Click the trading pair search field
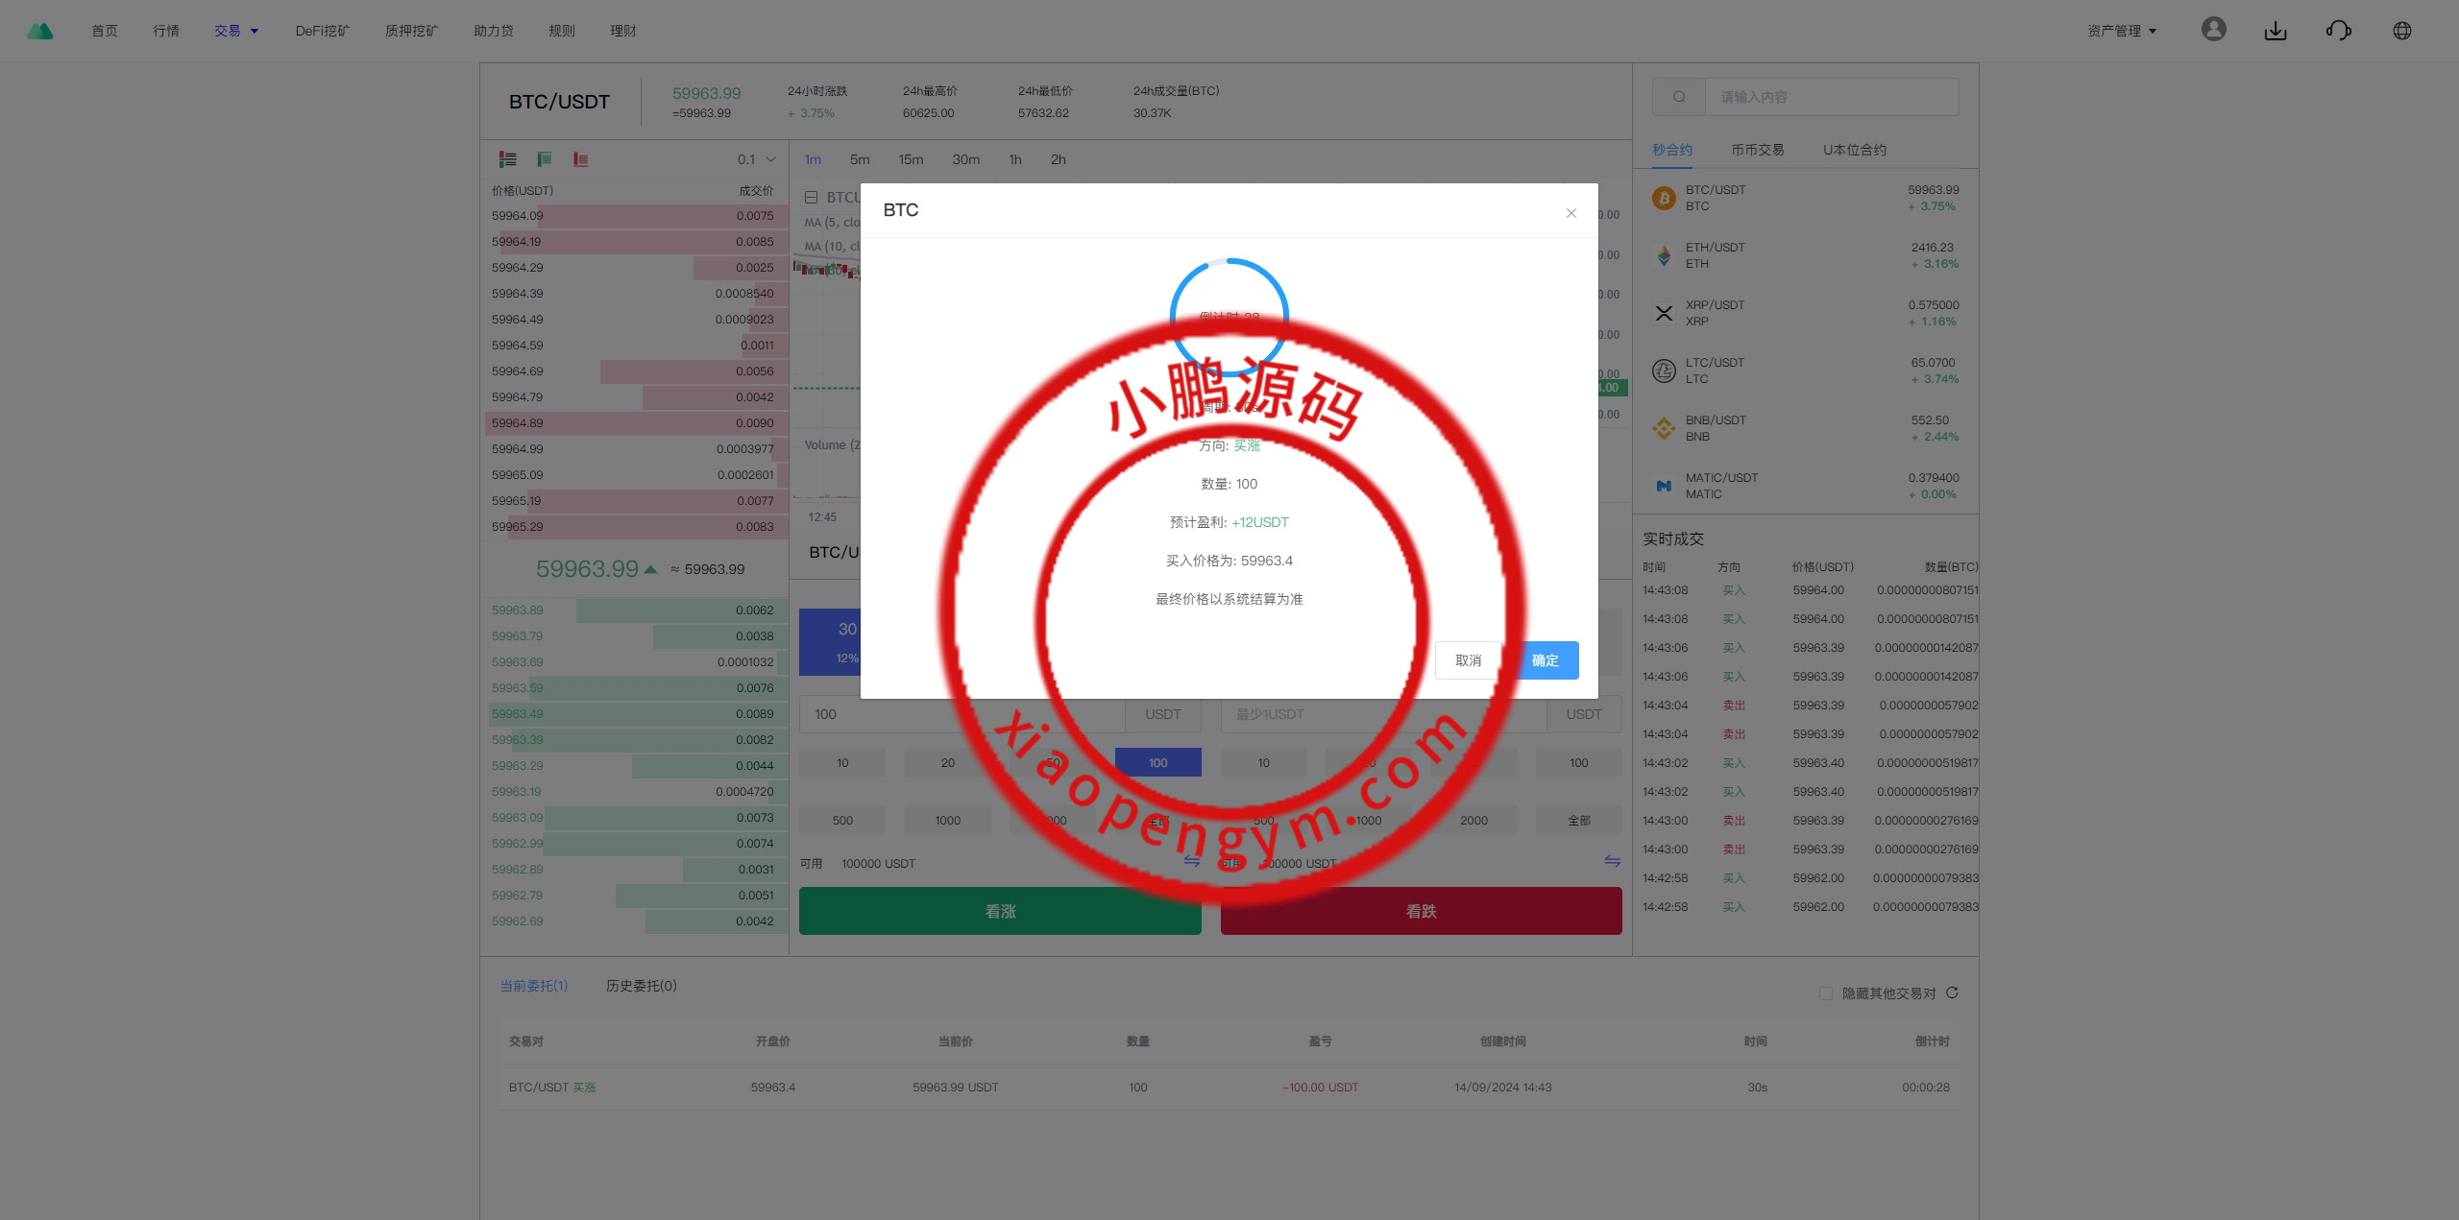Screen dimensions: 2459x1220 point(1830,97)
